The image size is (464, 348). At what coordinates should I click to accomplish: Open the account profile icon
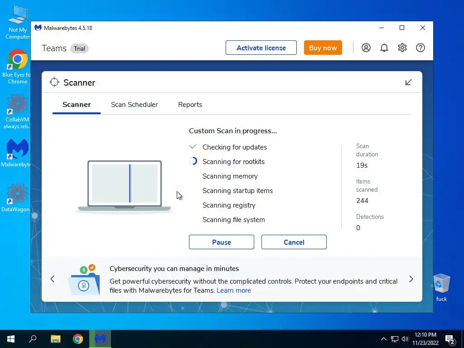(366, 48)
